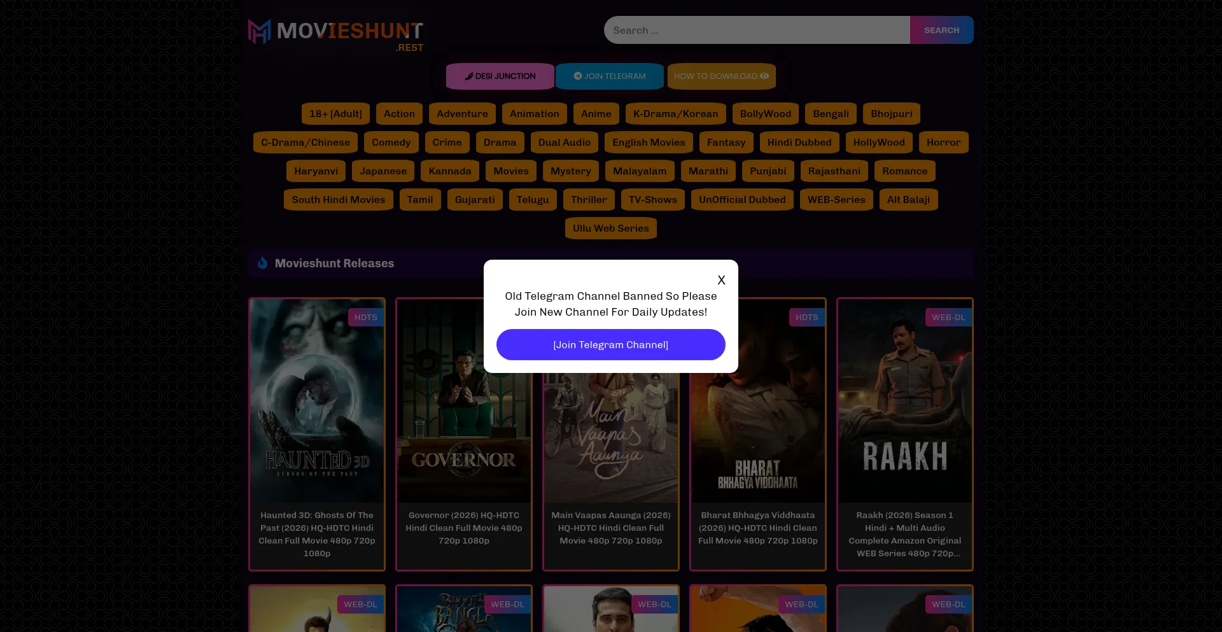Viewport: 1222px width, 632px height.
Task: Browse the TV-Shows category
Action: [653, 200]
